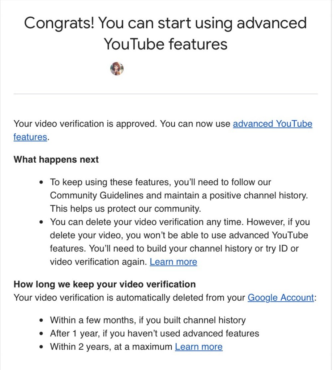Click "Your video verification is approved" sentence
334x370 pixels.
point(85,124)
